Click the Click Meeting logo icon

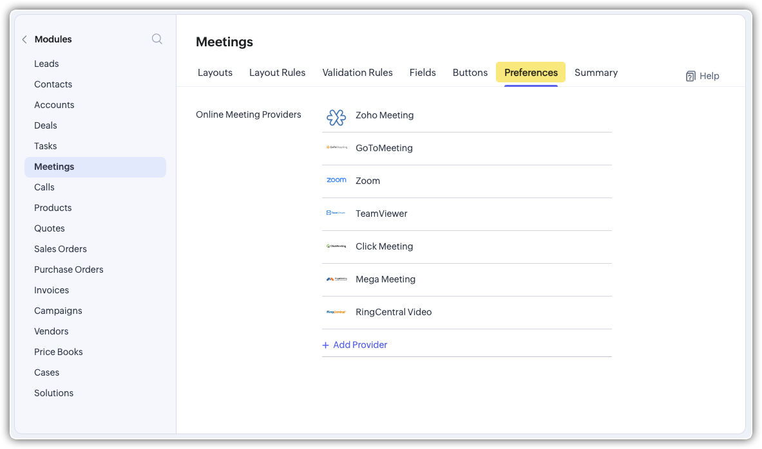[x=336, y=246]
